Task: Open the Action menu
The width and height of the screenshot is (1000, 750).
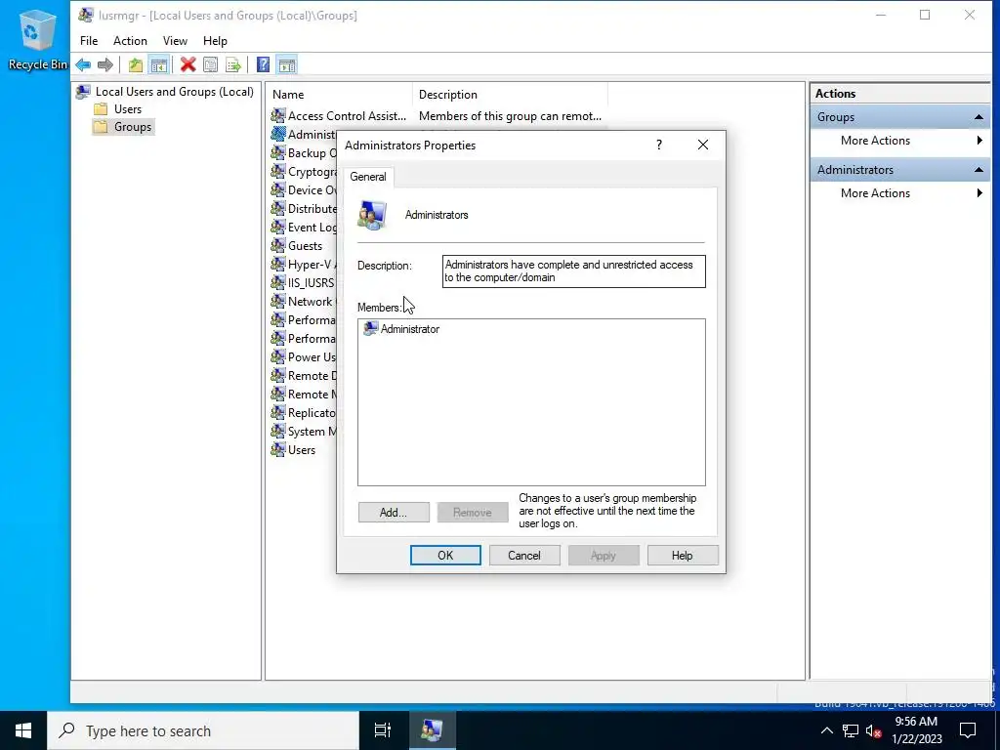Action: click(130, 41)
